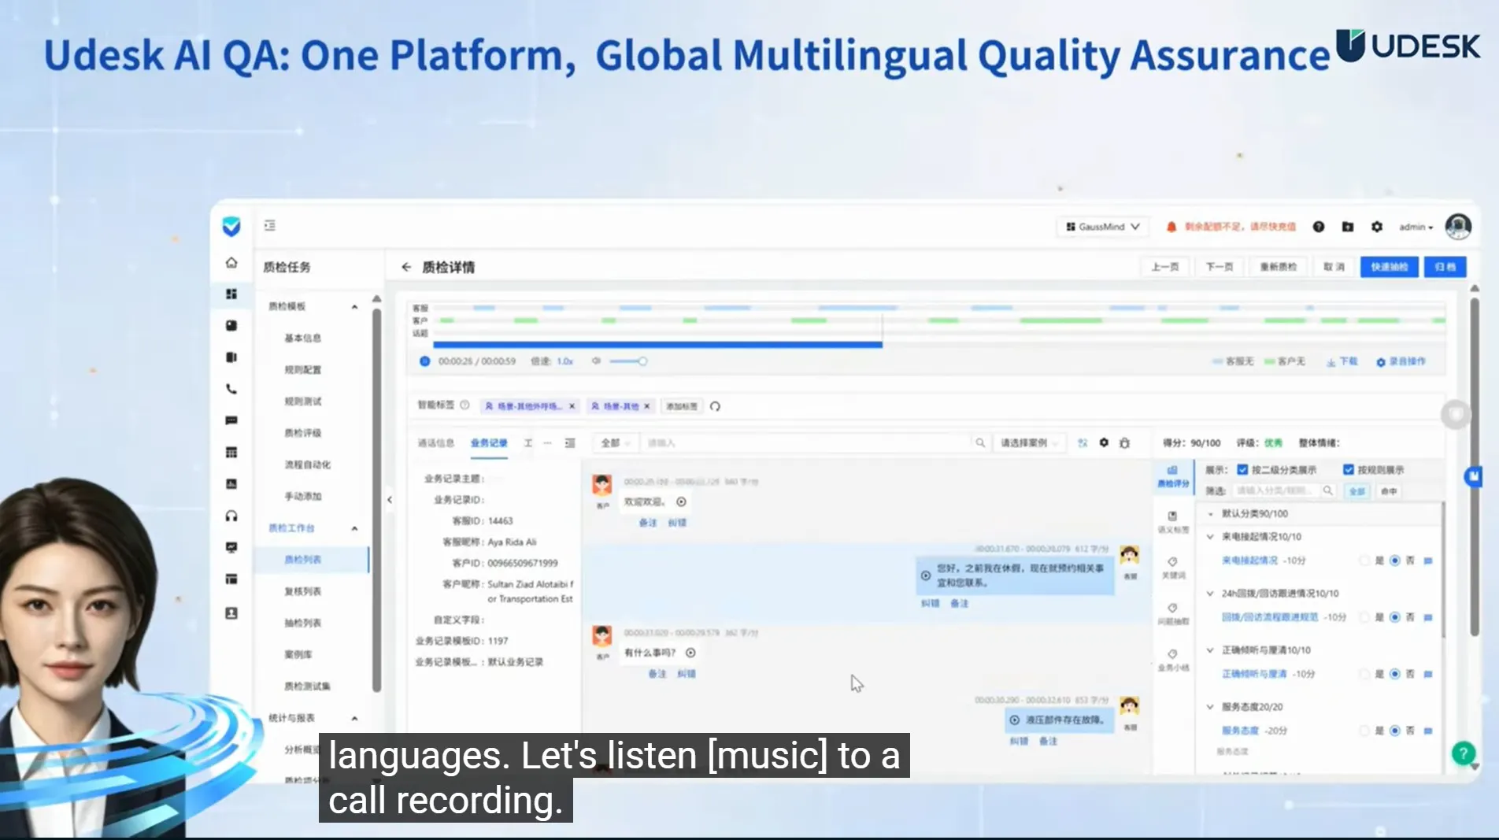Select 否 for 来电接起情况 rule
Viewport: 1499px width, 840px height.
[x=1394, y=561]
